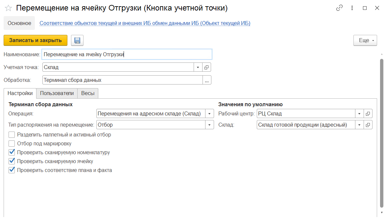The width and height of the screenshot is (384, 220).
Task: Switch to the Пользователи tab
Action: (x=57, y=93)
